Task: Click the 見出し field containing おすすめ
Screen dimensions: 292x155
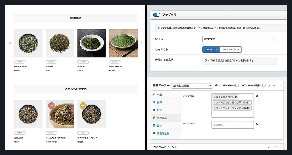Action: click(x=238, y=39)
